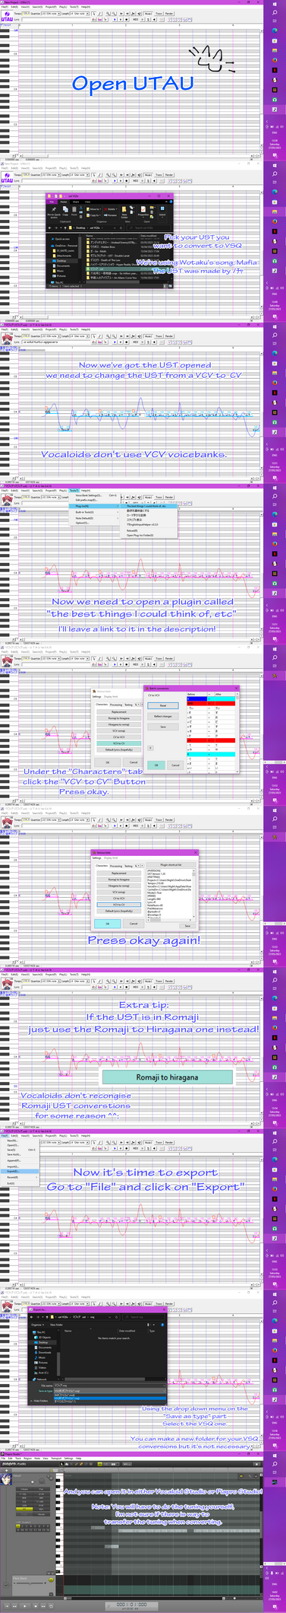Screen dimensions: 286x1613
Task: Select Acer (C:) drive in Export dialog tree
Action: click(43, 1372)
